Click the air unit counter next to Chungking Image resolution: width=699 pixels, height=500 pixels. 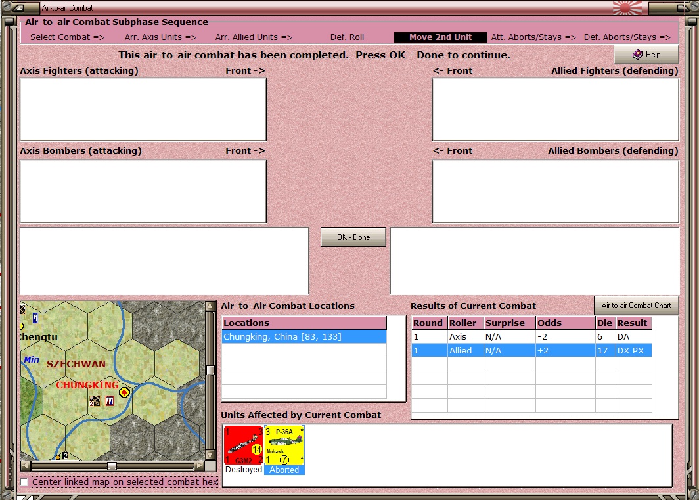(x=95, y=401)
